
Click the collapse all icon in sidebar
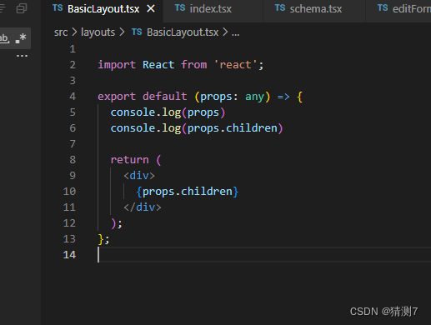[x=22, y=8]
